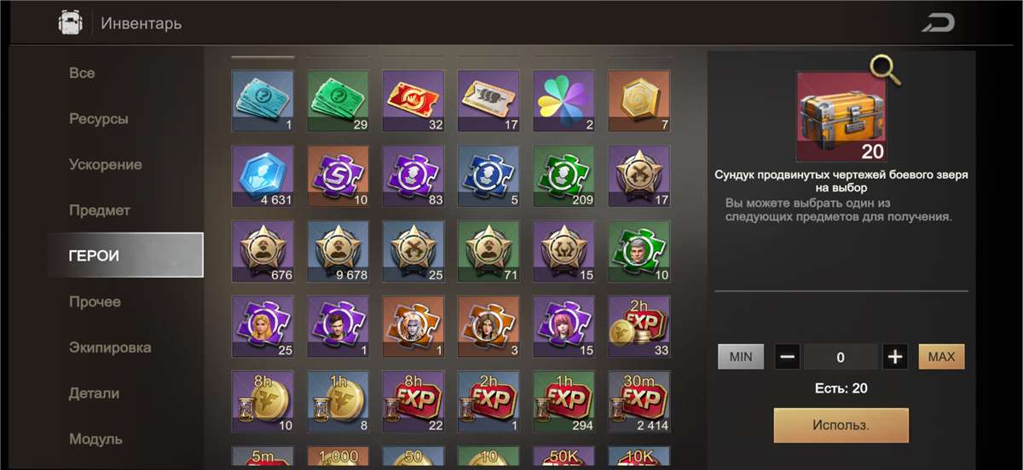Image resolution: width=1023 pixels, height=470 pixels.
Task: Select the 8h gold coin hourglass item
Action: [263, 402]
